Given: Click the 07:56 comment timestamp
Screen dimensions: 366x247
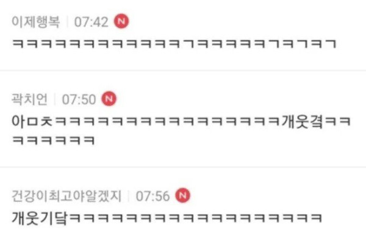Looking at the screenshot, I should pos(152,196).
